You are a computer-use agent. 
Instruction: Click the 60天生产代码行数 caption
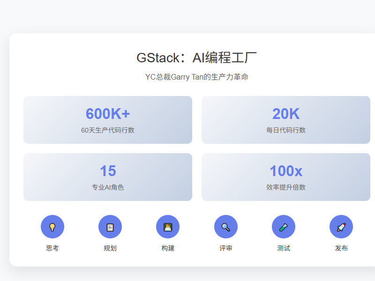108,130
